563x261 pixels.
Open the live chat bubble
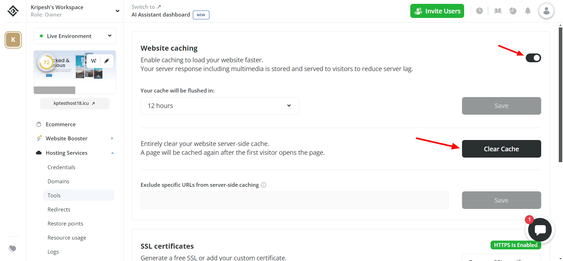[540, 230]
